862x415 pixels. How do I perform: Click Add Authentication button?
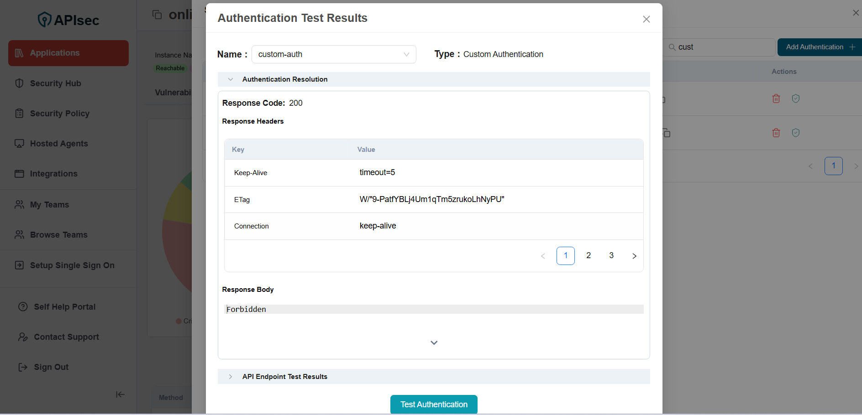click(x=819, y=47)
